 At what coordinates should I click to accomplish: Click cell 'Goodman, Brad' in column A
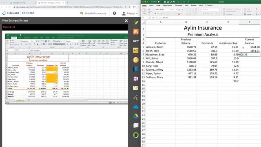(x=161, y=54)
